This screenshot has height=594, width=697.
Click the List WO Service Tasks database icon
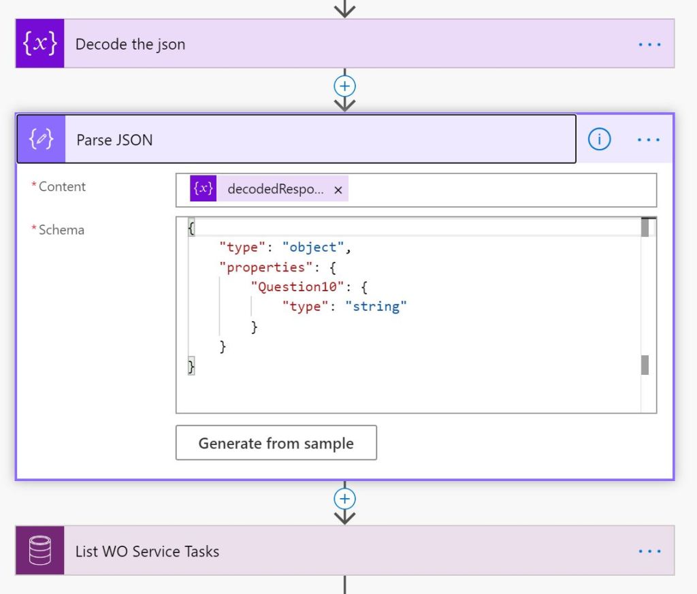click(39, 550)
